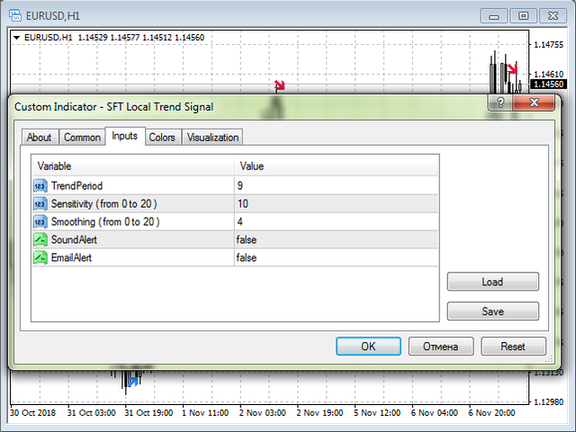Select the Sensitivity (from 0 to 20) label

[x=104, y=204]
